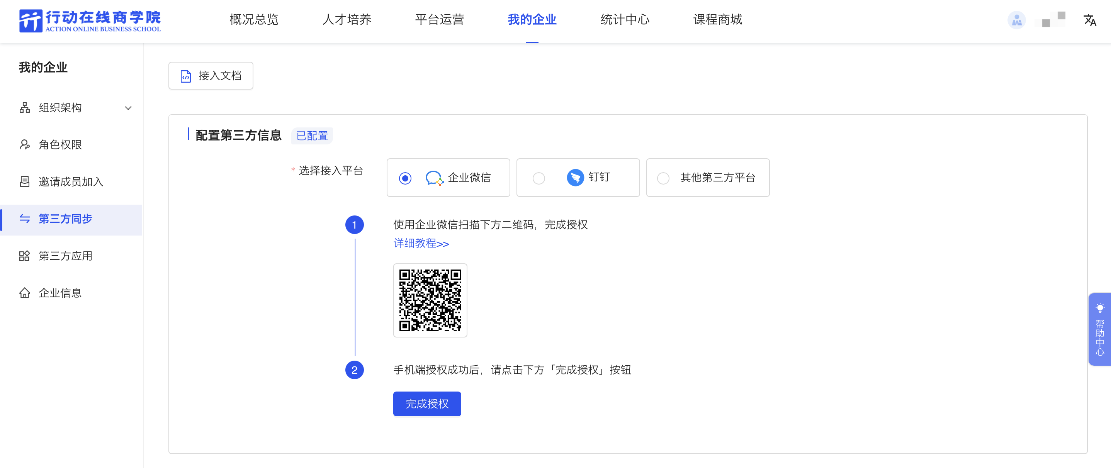Open the user avatar icon
This screenshot has width=1111, height=468.
pos(1016,20)
